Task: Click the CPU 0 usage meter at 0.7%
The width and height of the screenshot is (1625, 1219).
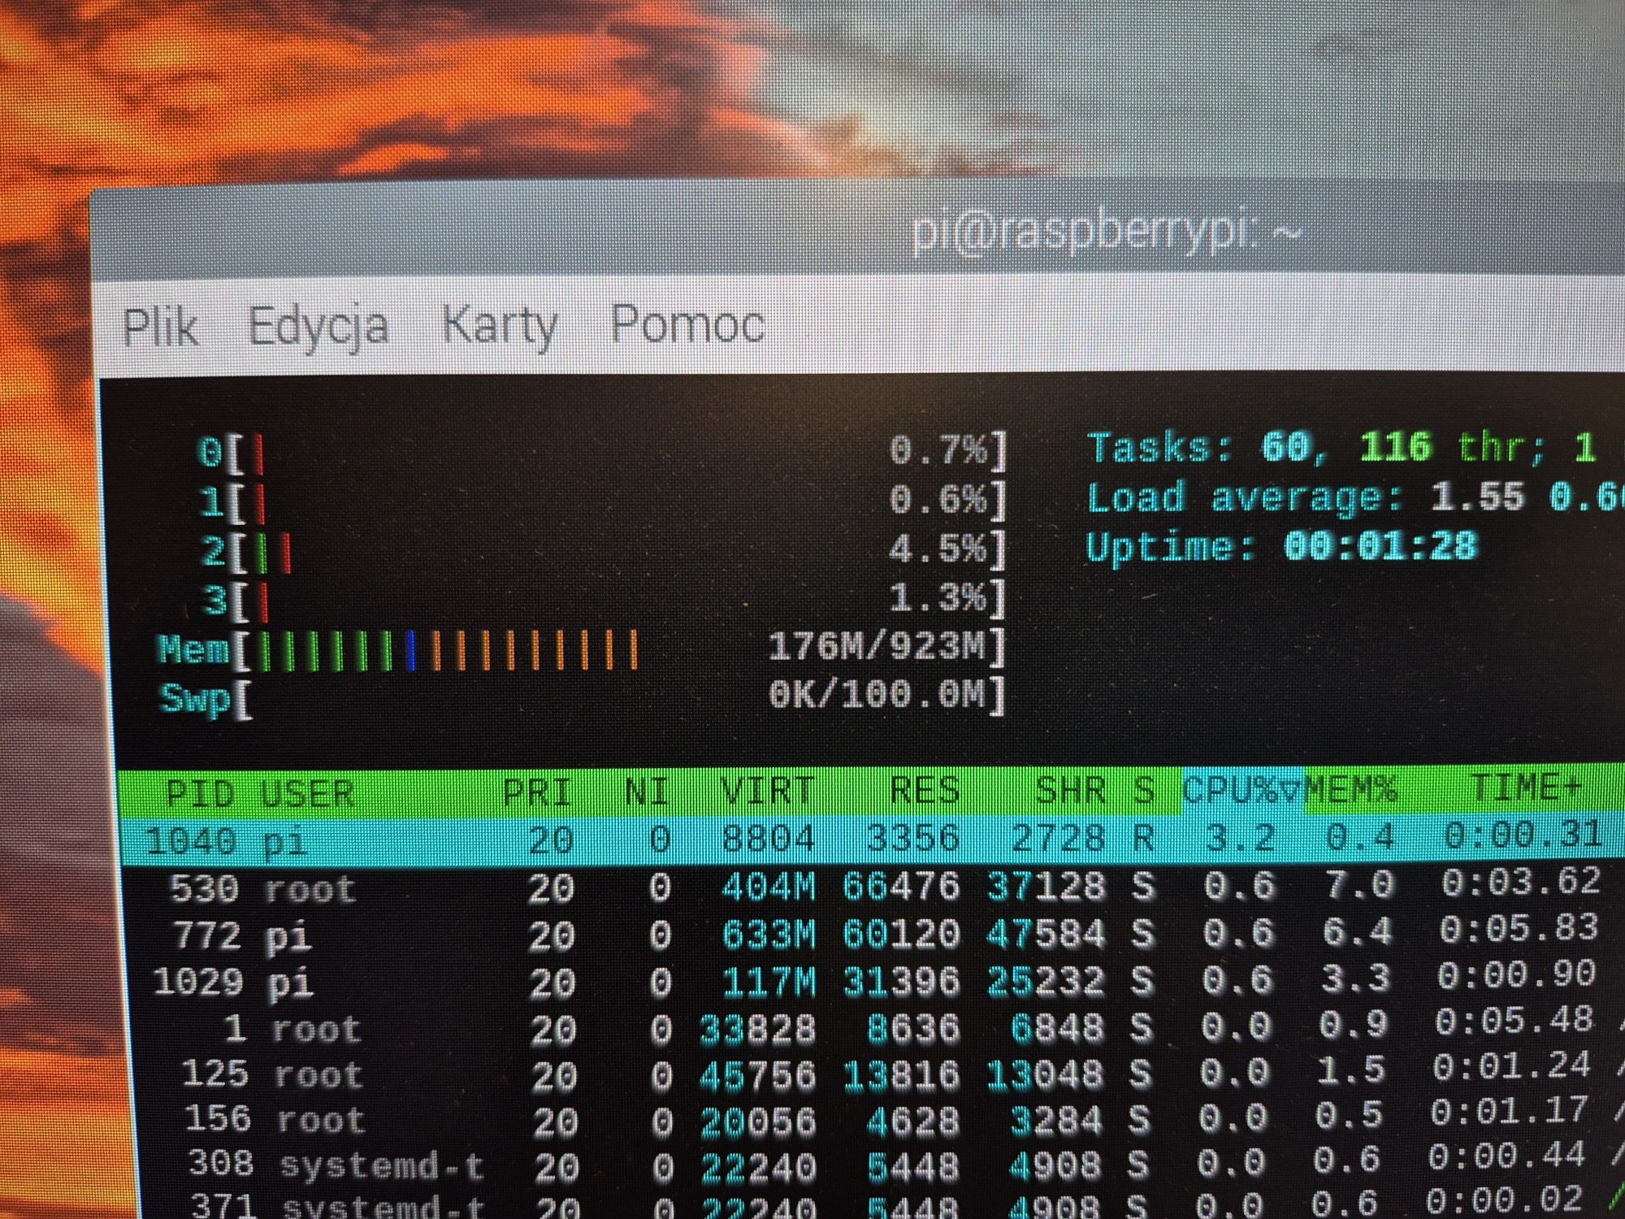Action: [602, 452]
